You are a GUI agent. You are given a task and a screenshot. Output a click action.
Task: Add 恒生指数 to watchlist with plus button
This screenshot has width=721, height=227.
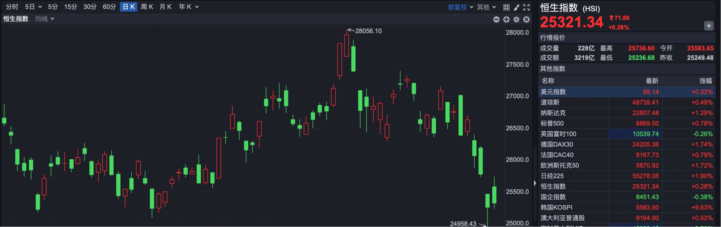click(x=708, y=26)
